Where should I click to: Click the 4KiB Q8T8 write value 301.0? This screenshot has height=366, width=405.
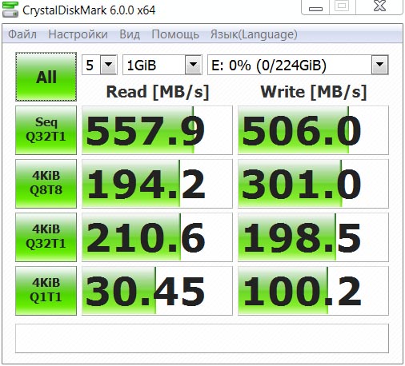[x=313, y=184]
